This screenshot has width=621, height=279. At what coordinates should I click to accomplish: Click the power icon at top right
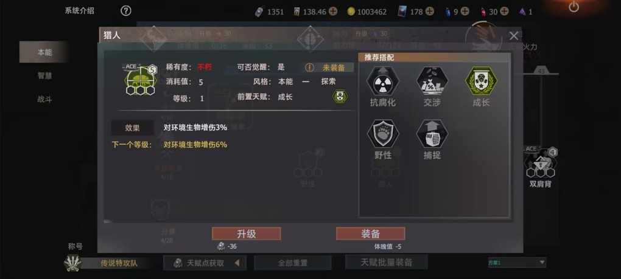pyautogui.click(x=574, y=7)
